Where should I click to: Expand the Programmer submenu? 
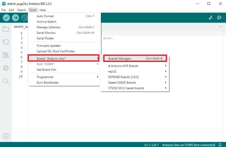coord(64,77)
